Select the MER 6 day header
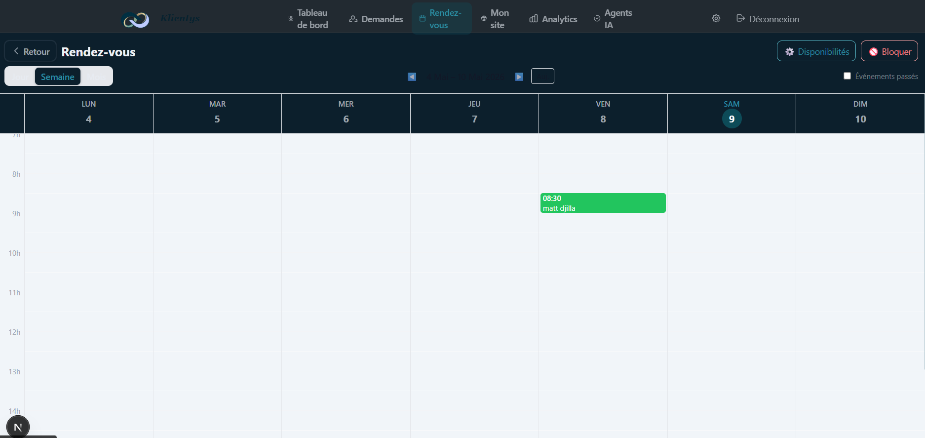Viewport: 925px width, 438px height. click(346, 113)
